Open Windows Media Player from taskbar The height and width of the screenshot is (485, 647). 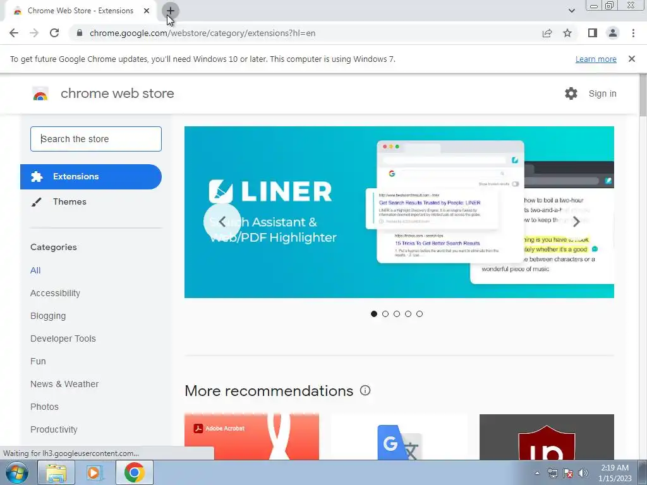[x=95, y=472]
